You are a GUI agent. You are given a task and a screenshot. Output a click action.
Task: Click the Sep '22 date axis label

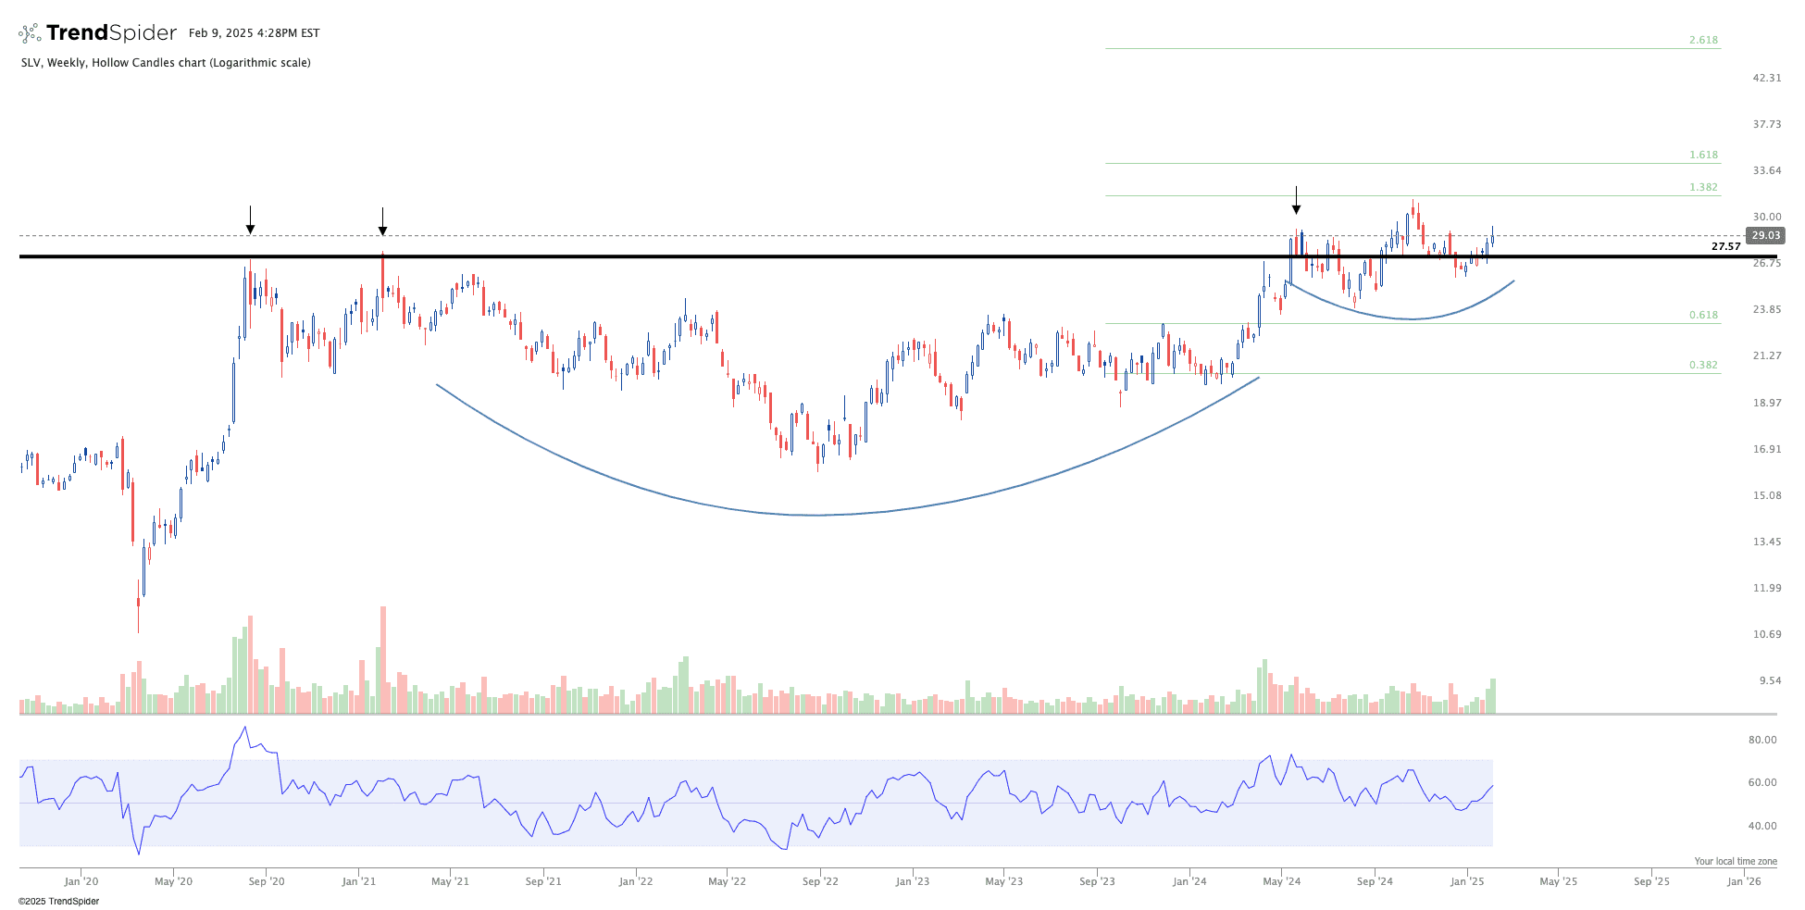(820, 881)
